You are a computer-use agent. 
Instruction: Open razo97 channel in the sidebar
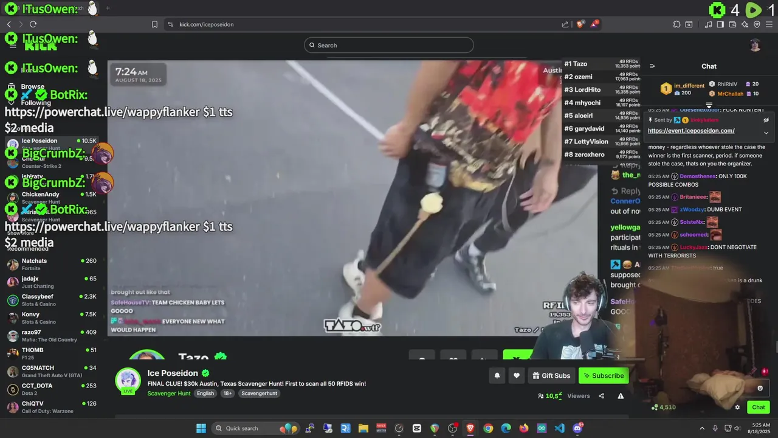(x=52, y=336)
